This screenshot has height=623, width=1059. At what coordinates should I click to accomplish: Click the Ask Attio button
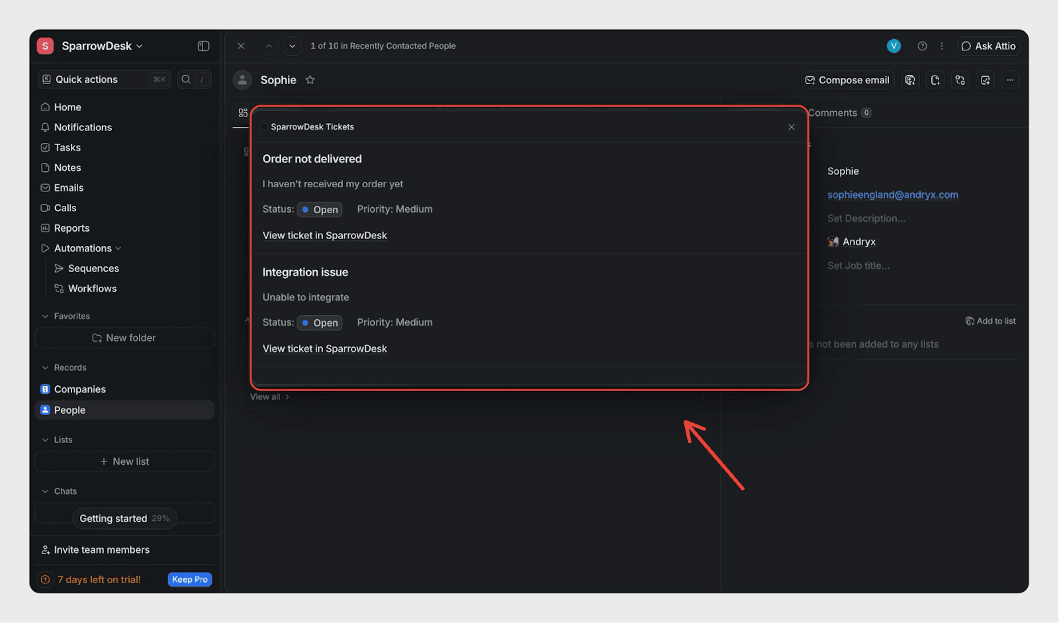pyautogui.click(x=988, y=46)
